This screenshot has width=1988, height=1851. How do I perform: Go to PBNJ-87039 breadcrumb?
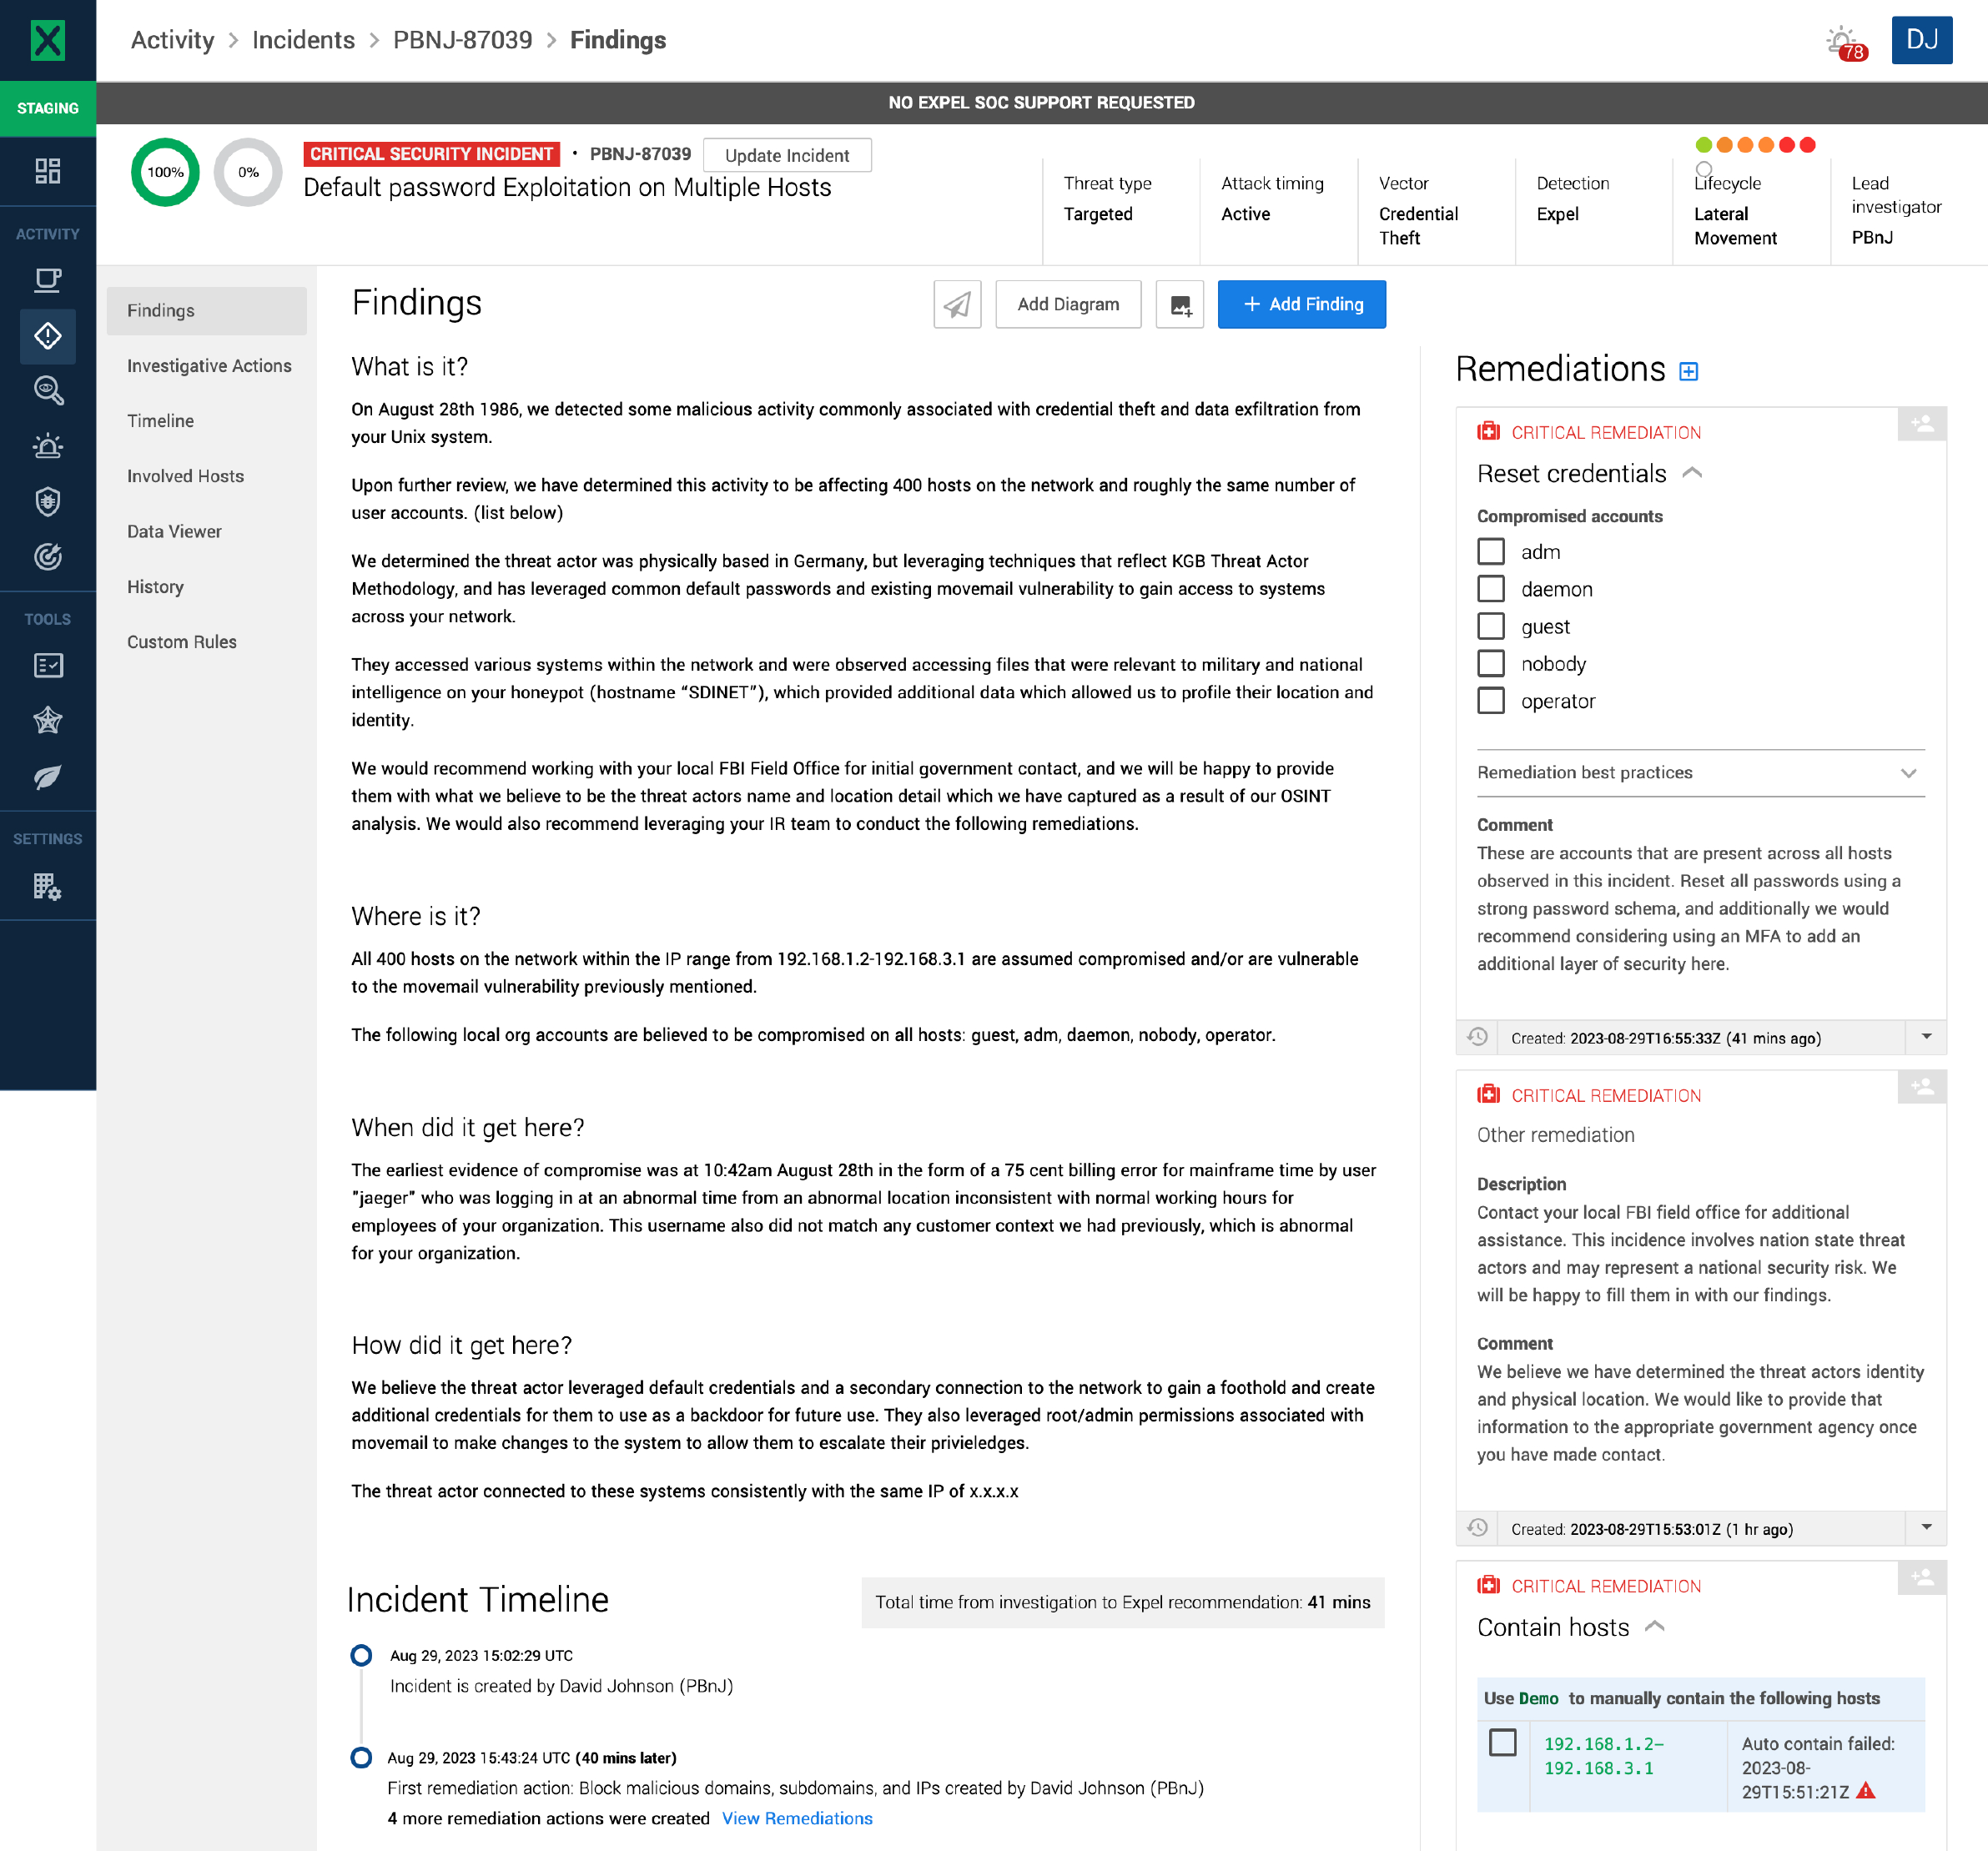coord(462,40)
